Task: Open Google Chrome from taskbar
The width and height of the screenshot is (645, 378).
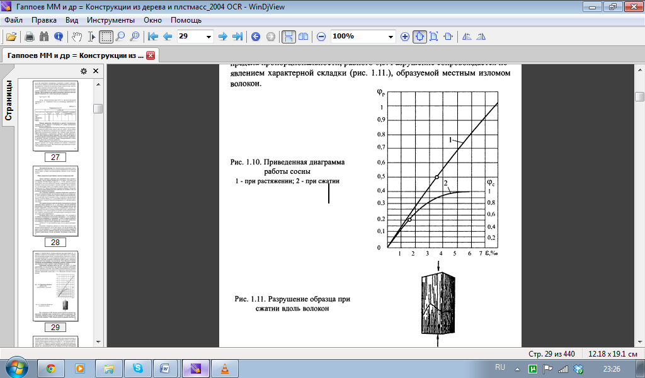Action: pyautogui.click(x=51, y=368)
